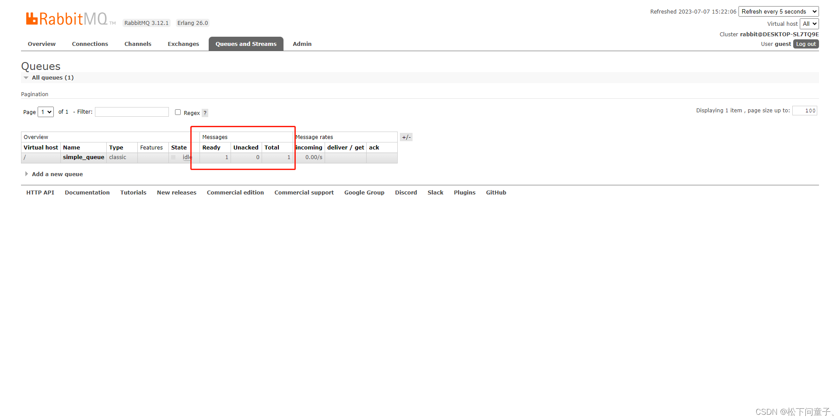Open the GitHub link
The width and height of the screenshot is (840, 420).
pyautogui.click(x=496, y=193)
